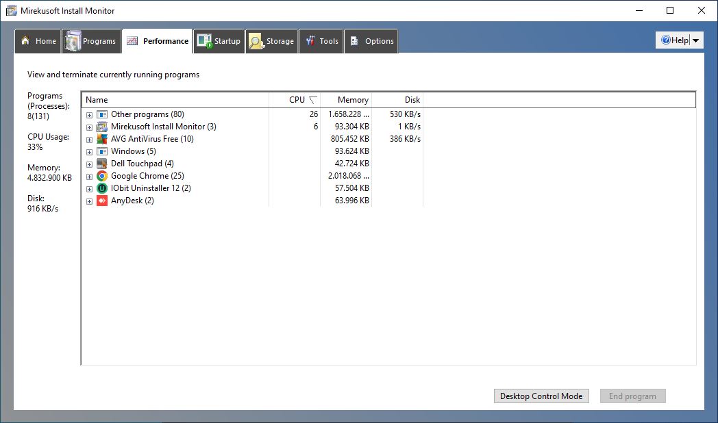Viewport: 718px width, 423px height.
Task: Click the Home tab house icon
Action: (25, 40)
